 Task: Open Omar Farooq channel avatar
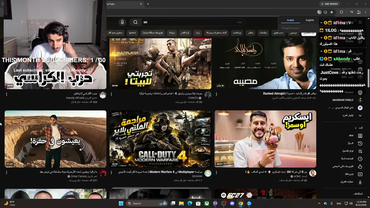point(103,173)
